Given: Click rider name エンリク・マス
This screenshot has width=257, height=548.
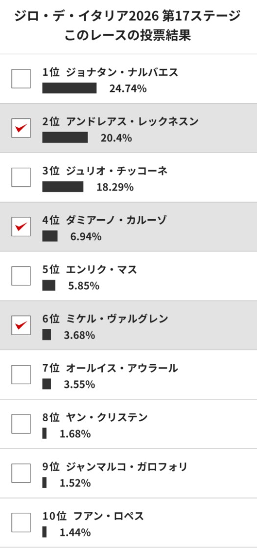Looking at the screenshot, I should 101,270.
